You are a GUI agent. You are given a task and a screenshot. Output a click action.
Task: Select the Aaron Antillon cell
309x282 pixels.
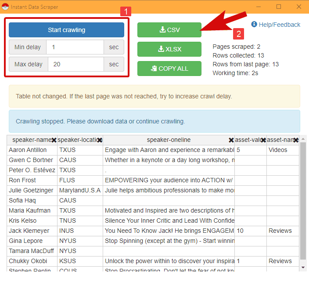click(32, 150)
